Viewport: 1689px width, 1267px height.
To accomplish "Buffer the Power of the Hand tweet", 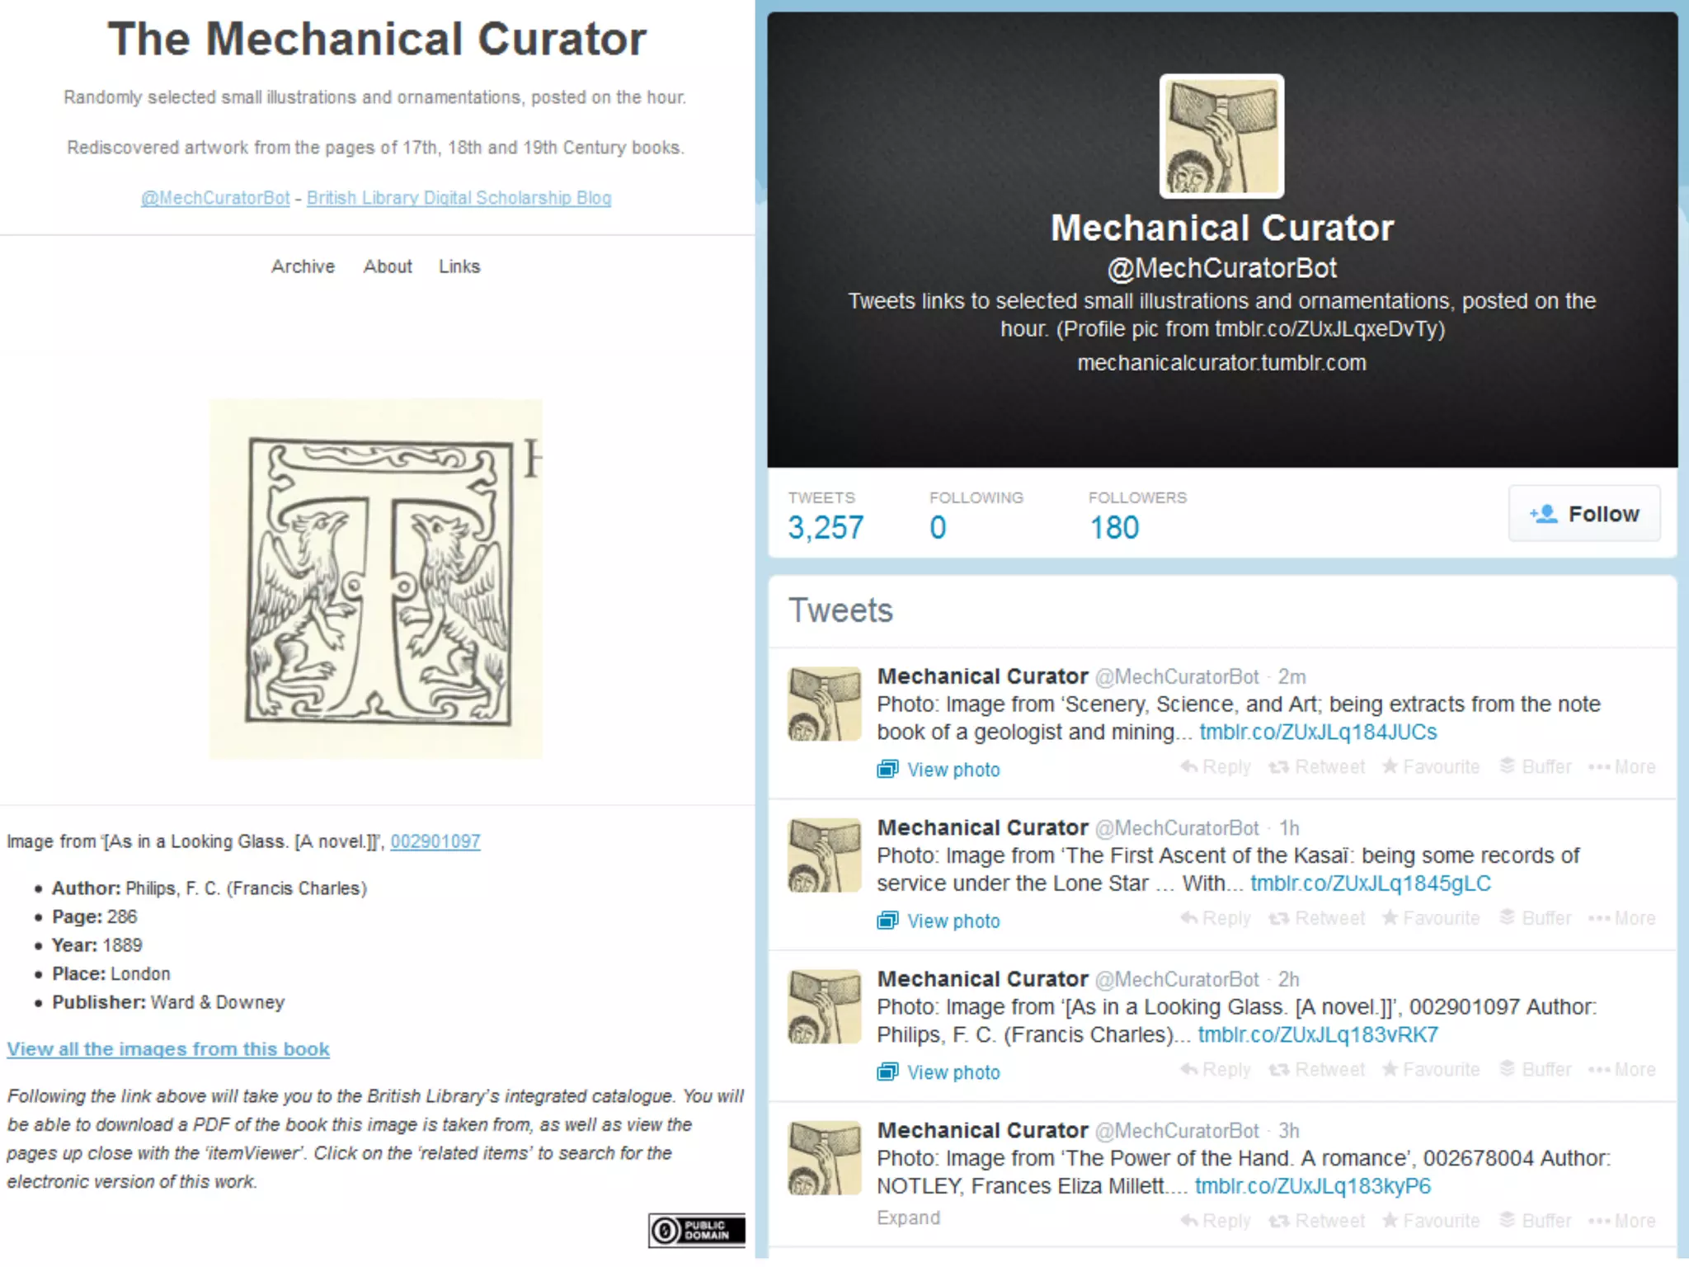I will [1536, 1221].
